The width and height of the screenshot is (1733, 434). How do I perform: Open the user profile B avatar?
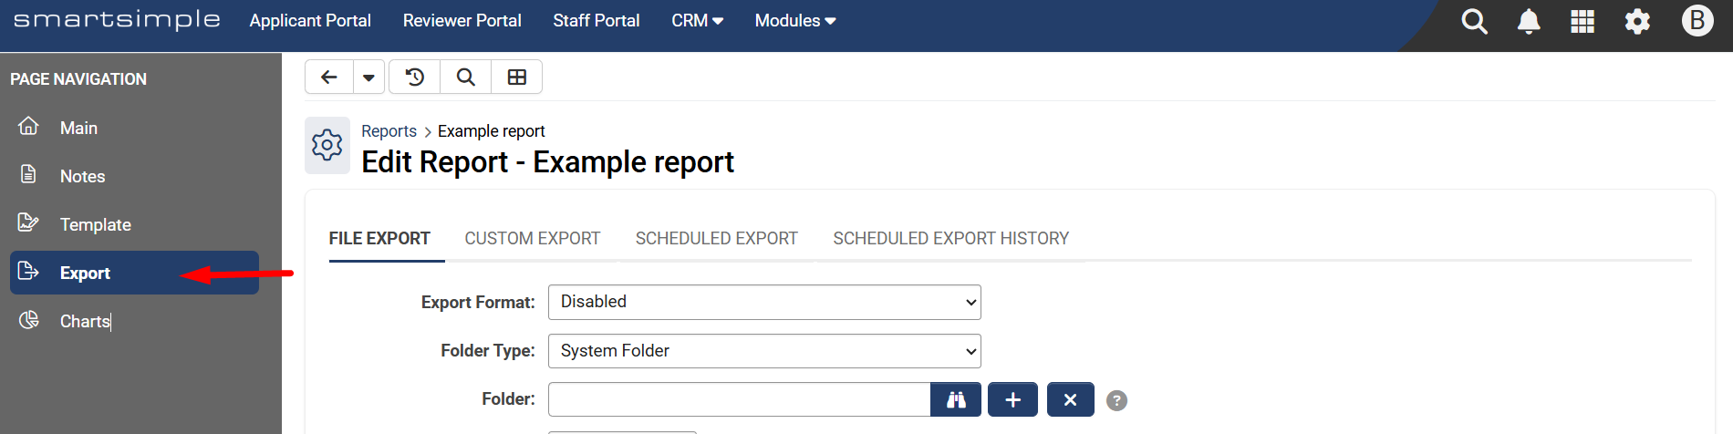[x=1697, y=20]
